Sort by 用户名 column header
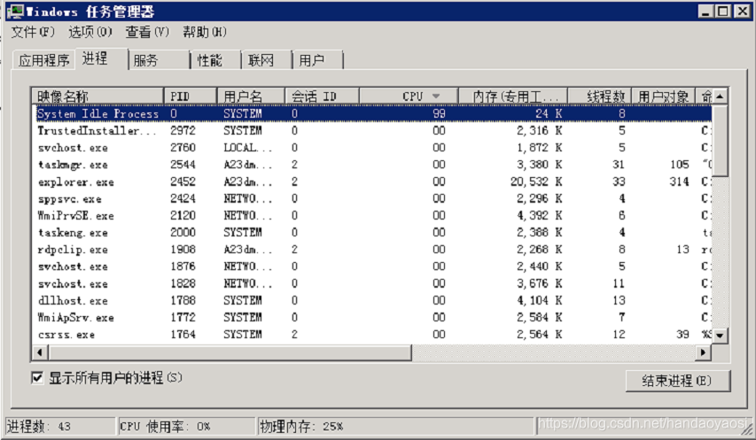756x440 pixels. (251, 96)
